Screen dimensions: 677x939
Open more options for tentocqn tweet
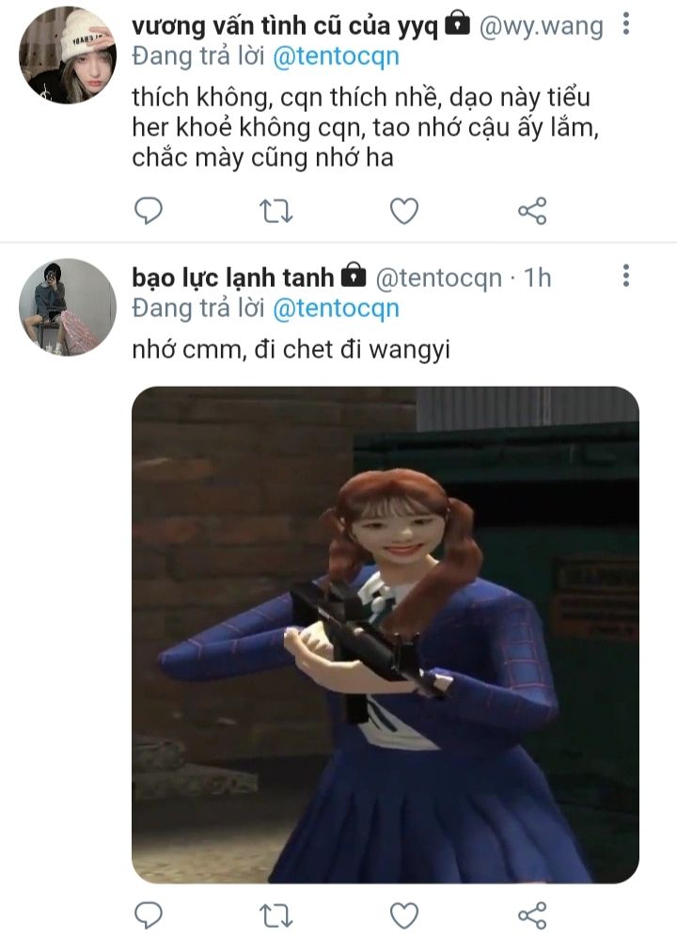coord(625,276)
